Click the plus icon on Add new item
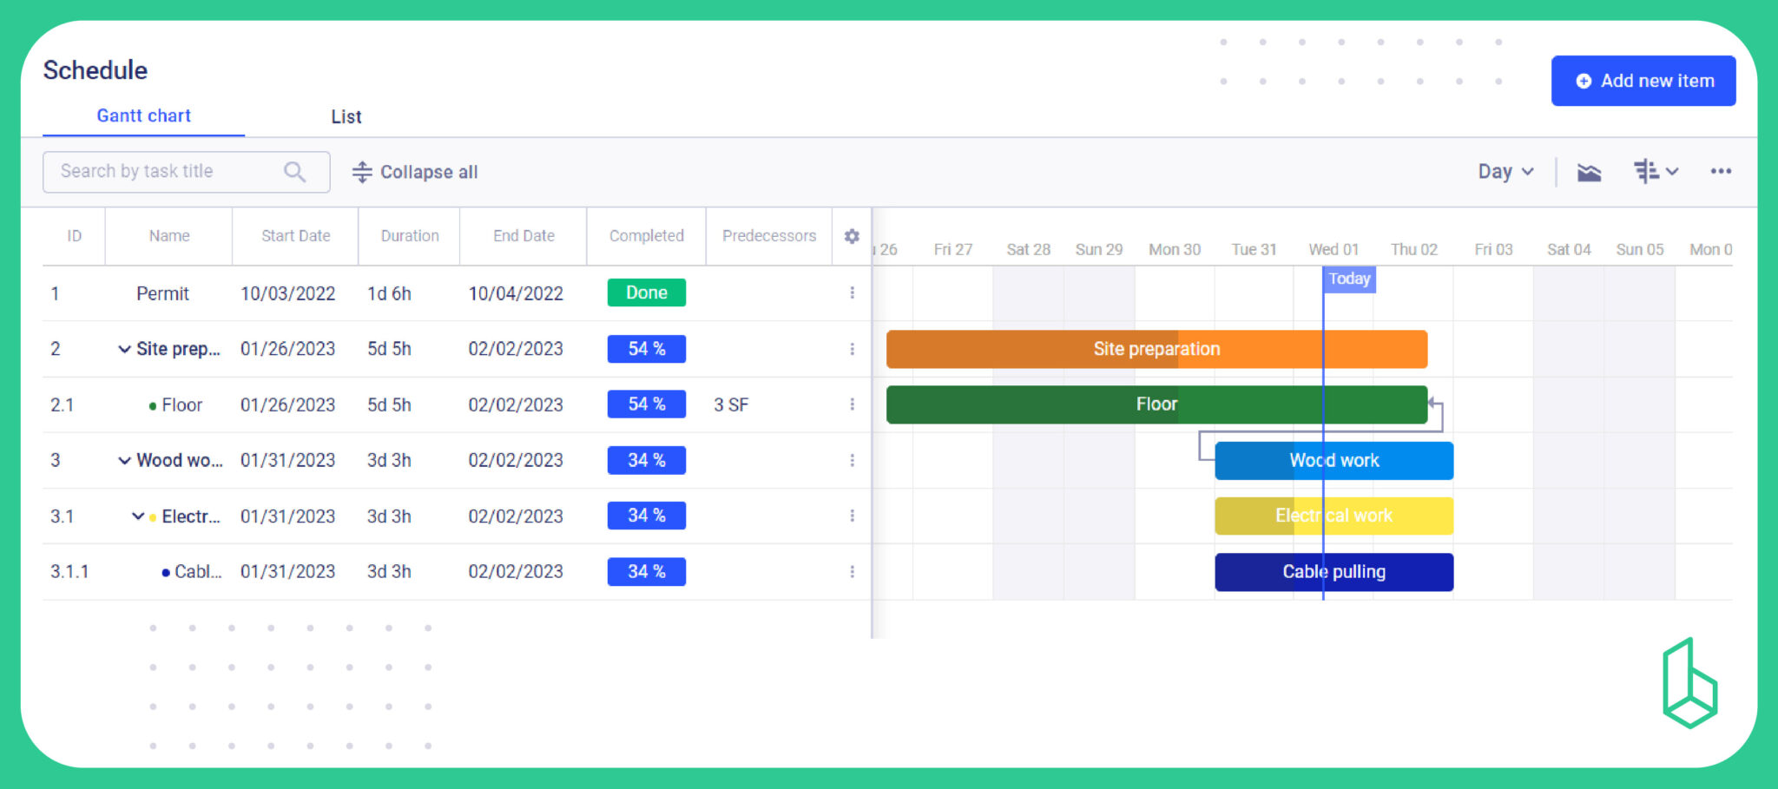 (x=1584, y=81)
